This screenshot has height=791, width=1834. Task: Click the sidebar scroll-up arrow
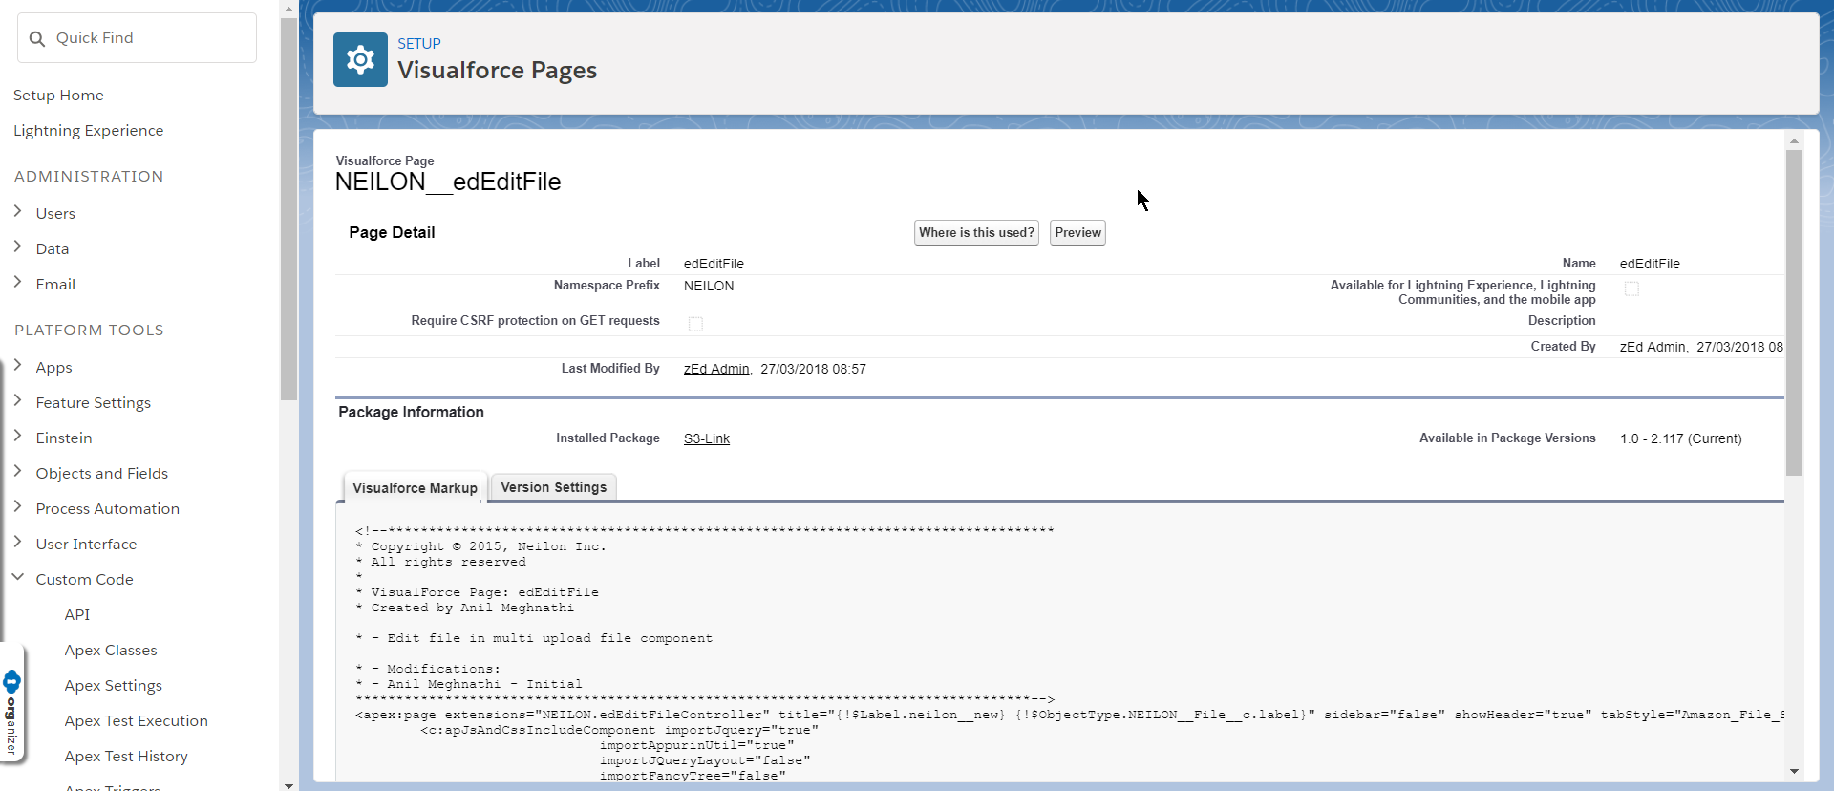click(x=288, y=9)
